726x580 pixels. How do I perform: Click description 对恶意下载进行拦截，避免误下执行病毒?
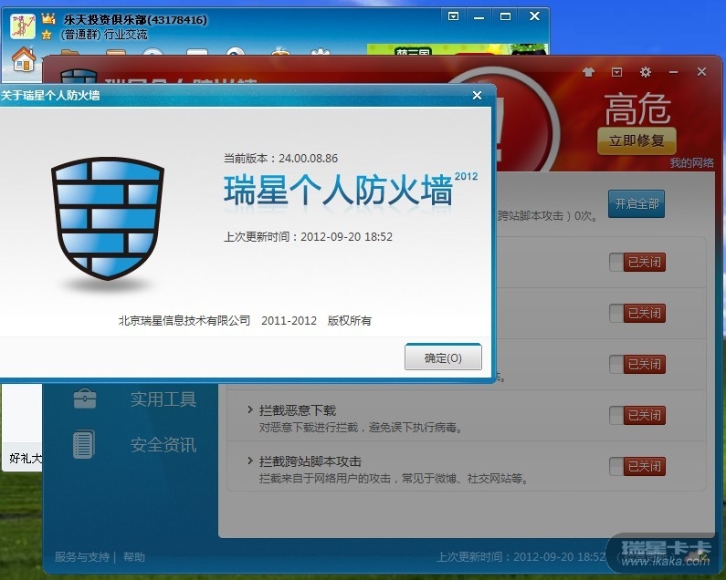point(361,428)
